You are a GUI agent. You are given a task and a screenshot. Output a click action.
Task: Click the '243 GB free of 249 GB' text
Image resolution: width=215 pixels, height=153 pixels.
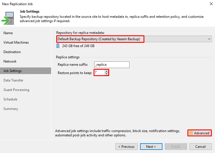pyautogui.click(x=78, y=46)
